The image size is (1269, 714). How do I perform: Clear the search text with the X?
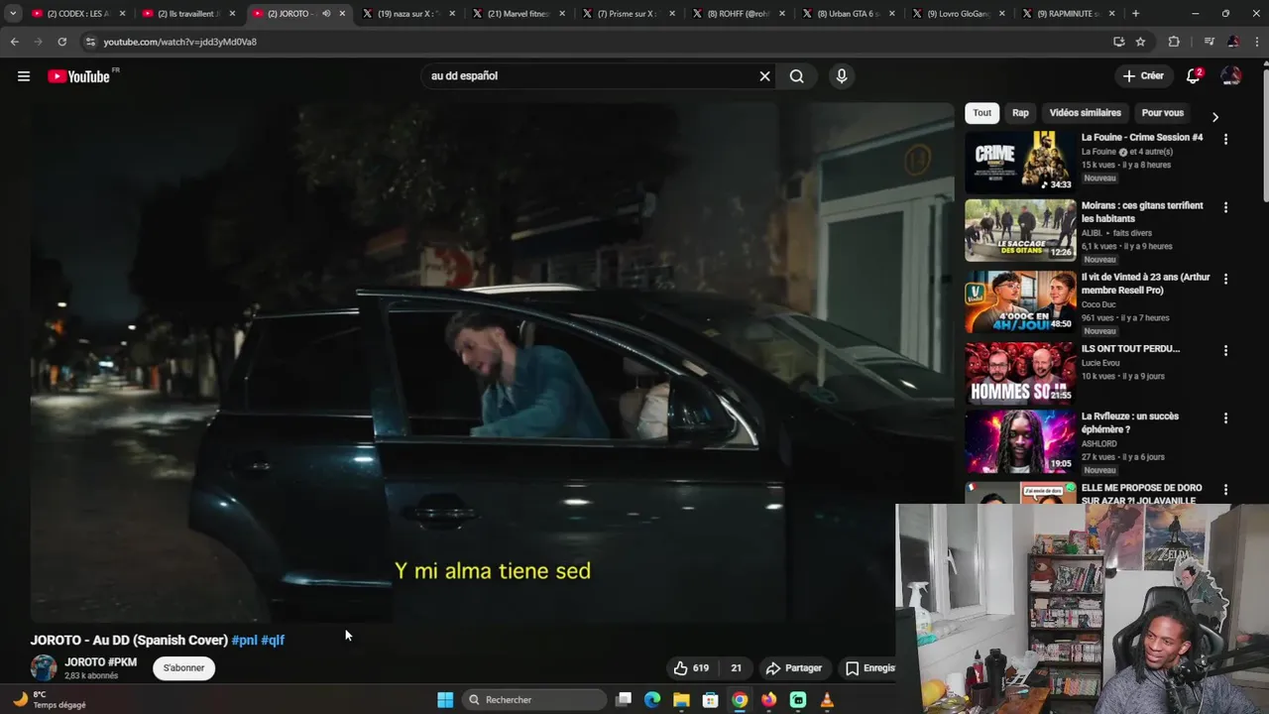[x=764, y=76]
